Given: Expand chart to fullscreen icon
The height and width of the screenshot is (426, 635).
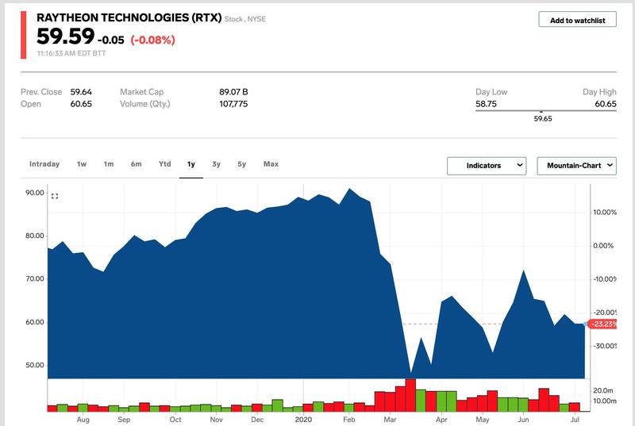Looking at the screenshot, I should [55, 196].
